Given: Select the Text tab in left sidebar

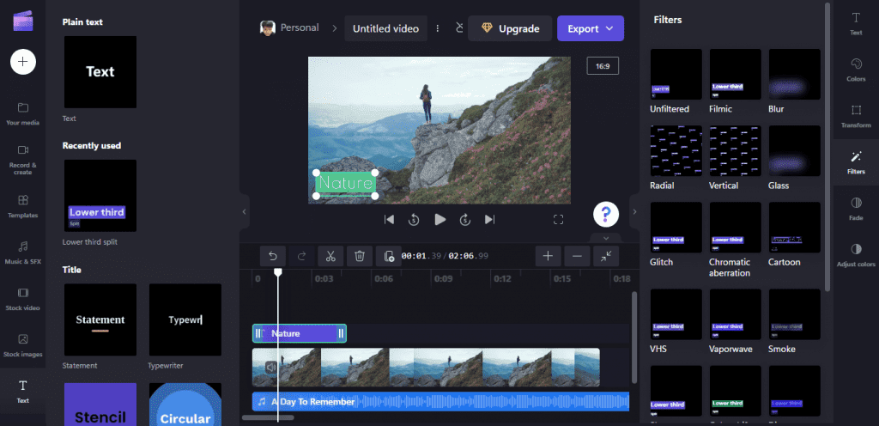Looking at the screenshot, I should [x=23, y=392].
